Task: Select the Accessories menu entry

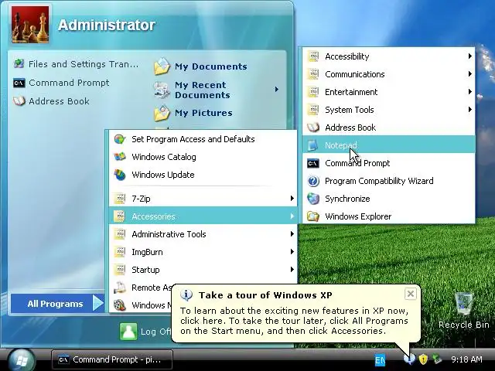Action: (203, 216)
